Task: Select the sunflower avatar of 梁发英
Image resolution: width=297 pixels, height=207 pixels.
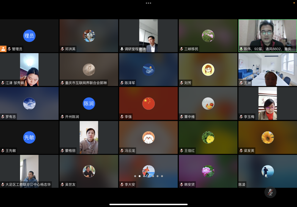Action: coord(268,137)
